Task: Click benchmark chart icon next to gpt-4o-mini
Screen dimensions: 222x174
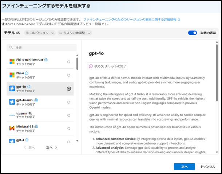Action: 36,100
